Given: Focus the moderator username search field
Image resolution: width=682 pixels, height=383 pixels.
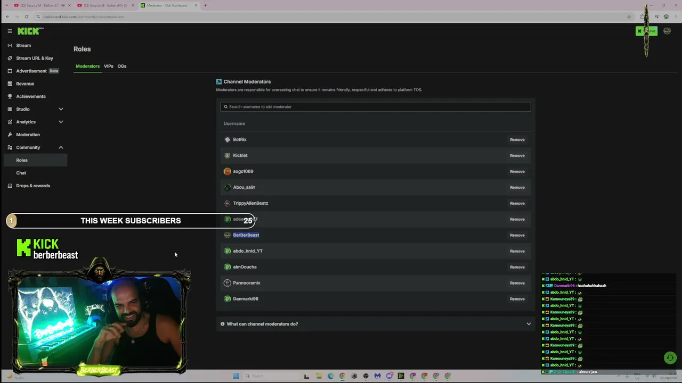Looking at the screenshot, I should (x=376, y=107).
